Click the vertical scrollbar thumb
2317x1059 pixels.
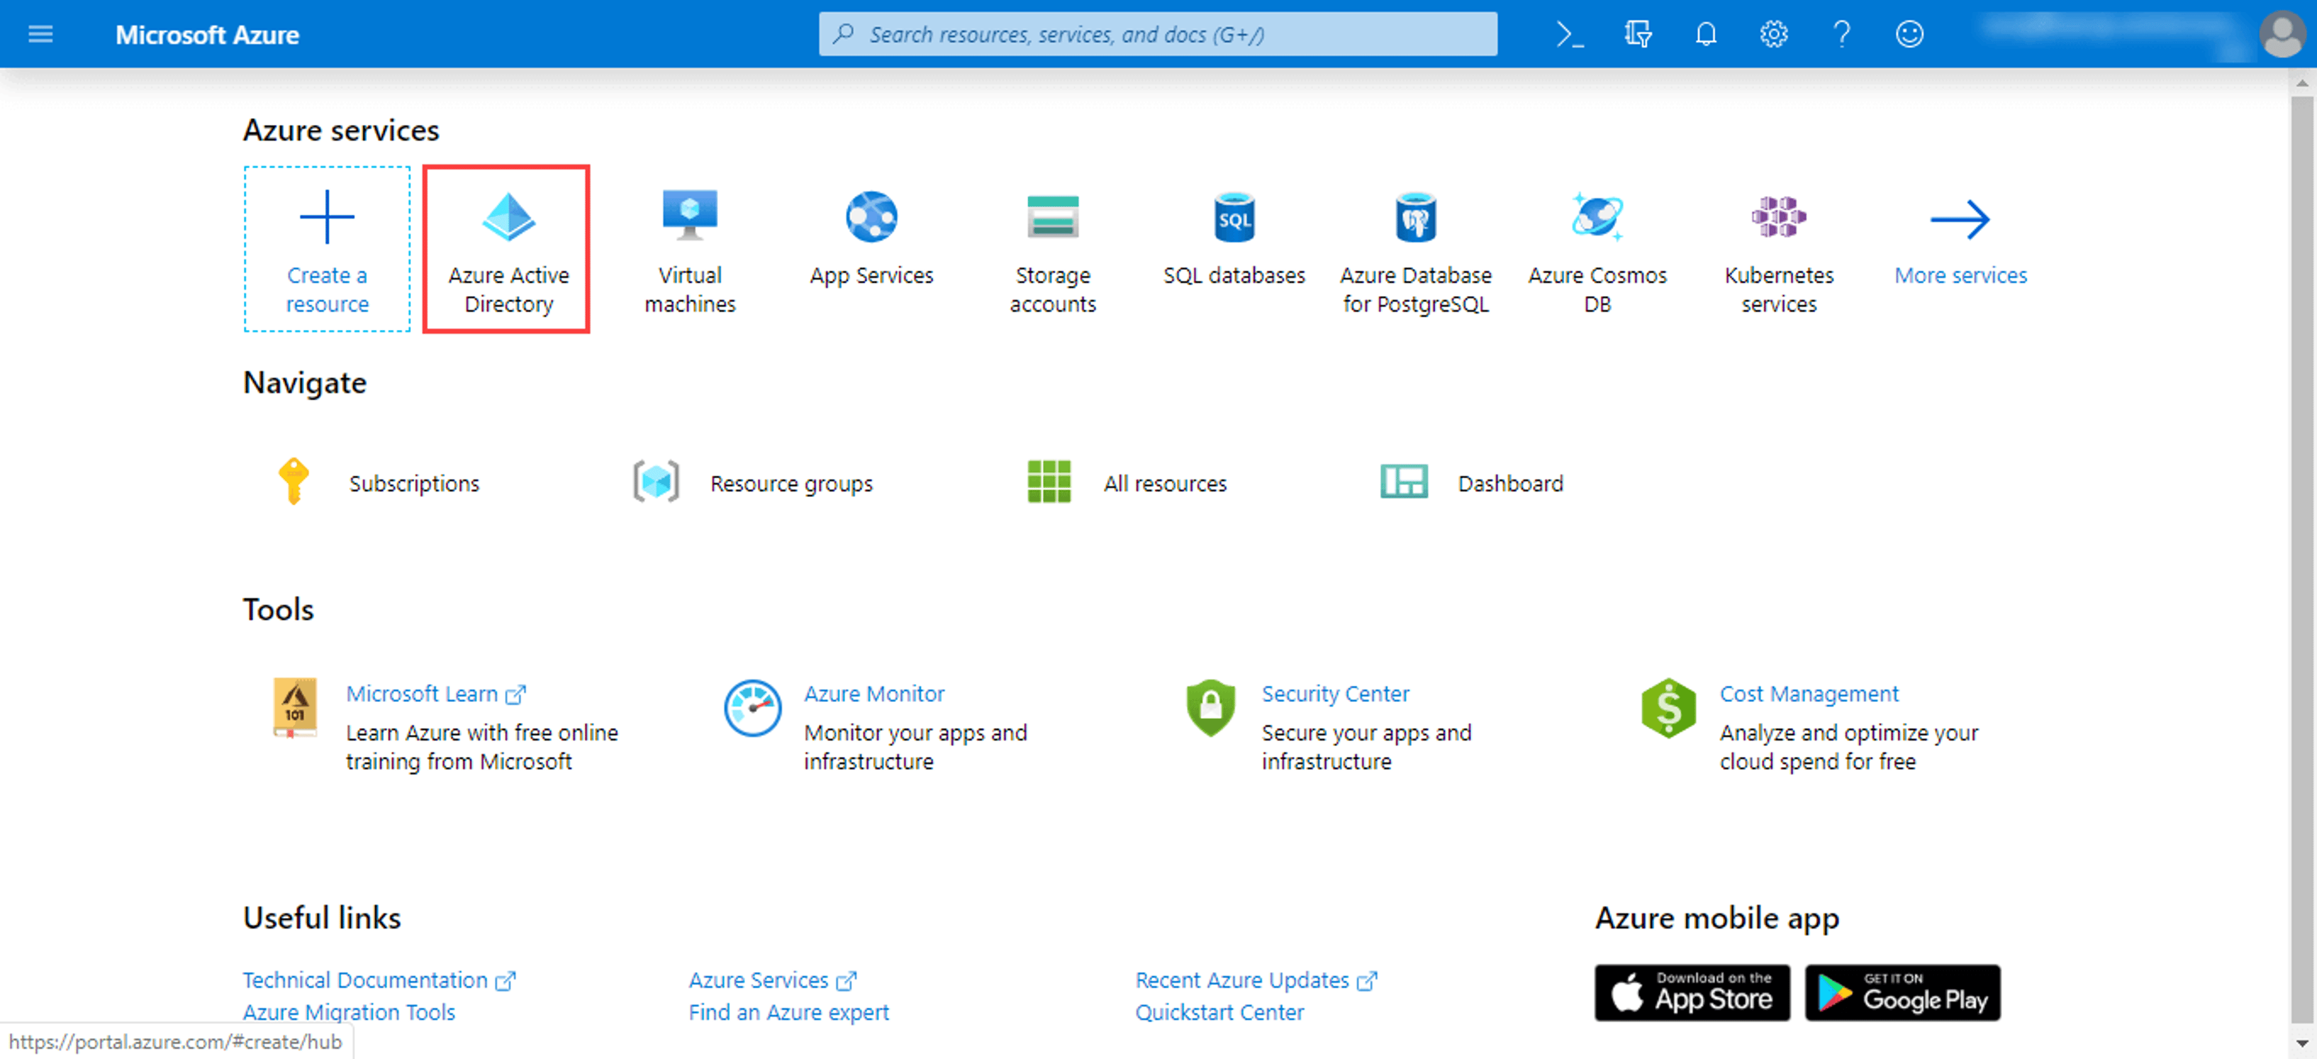pos(2302,560)
